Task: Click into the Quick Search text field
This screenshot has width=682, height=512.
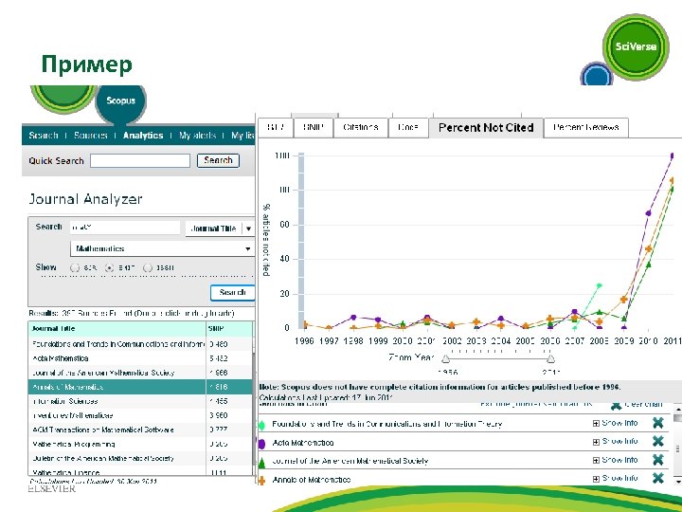Action: point(140,160)
